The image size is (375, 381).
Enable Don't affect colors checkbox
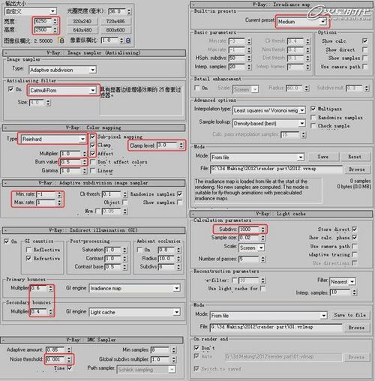[x=93, y=162]
